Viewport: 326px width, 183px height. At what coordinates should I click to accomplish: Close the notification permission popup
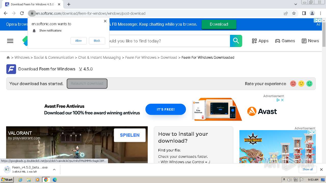click(105, 21)
